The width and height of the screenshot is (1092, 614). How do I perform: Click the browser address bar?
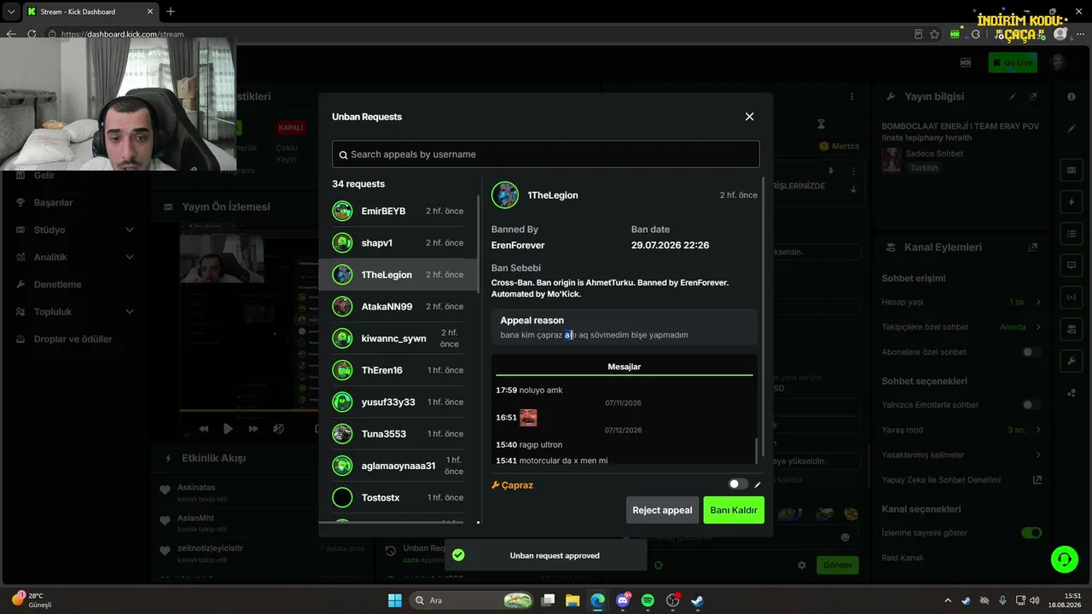pyautogui.click(x=478, y=34)
